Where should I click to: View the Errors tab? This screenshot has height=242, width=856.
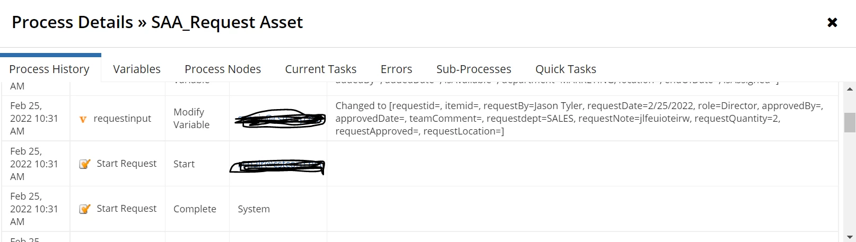pyautogui.click(x=396, y=69)
